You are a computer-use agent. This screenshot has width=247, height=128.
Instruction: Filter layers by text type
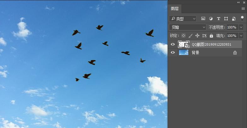tap(218, 19)
